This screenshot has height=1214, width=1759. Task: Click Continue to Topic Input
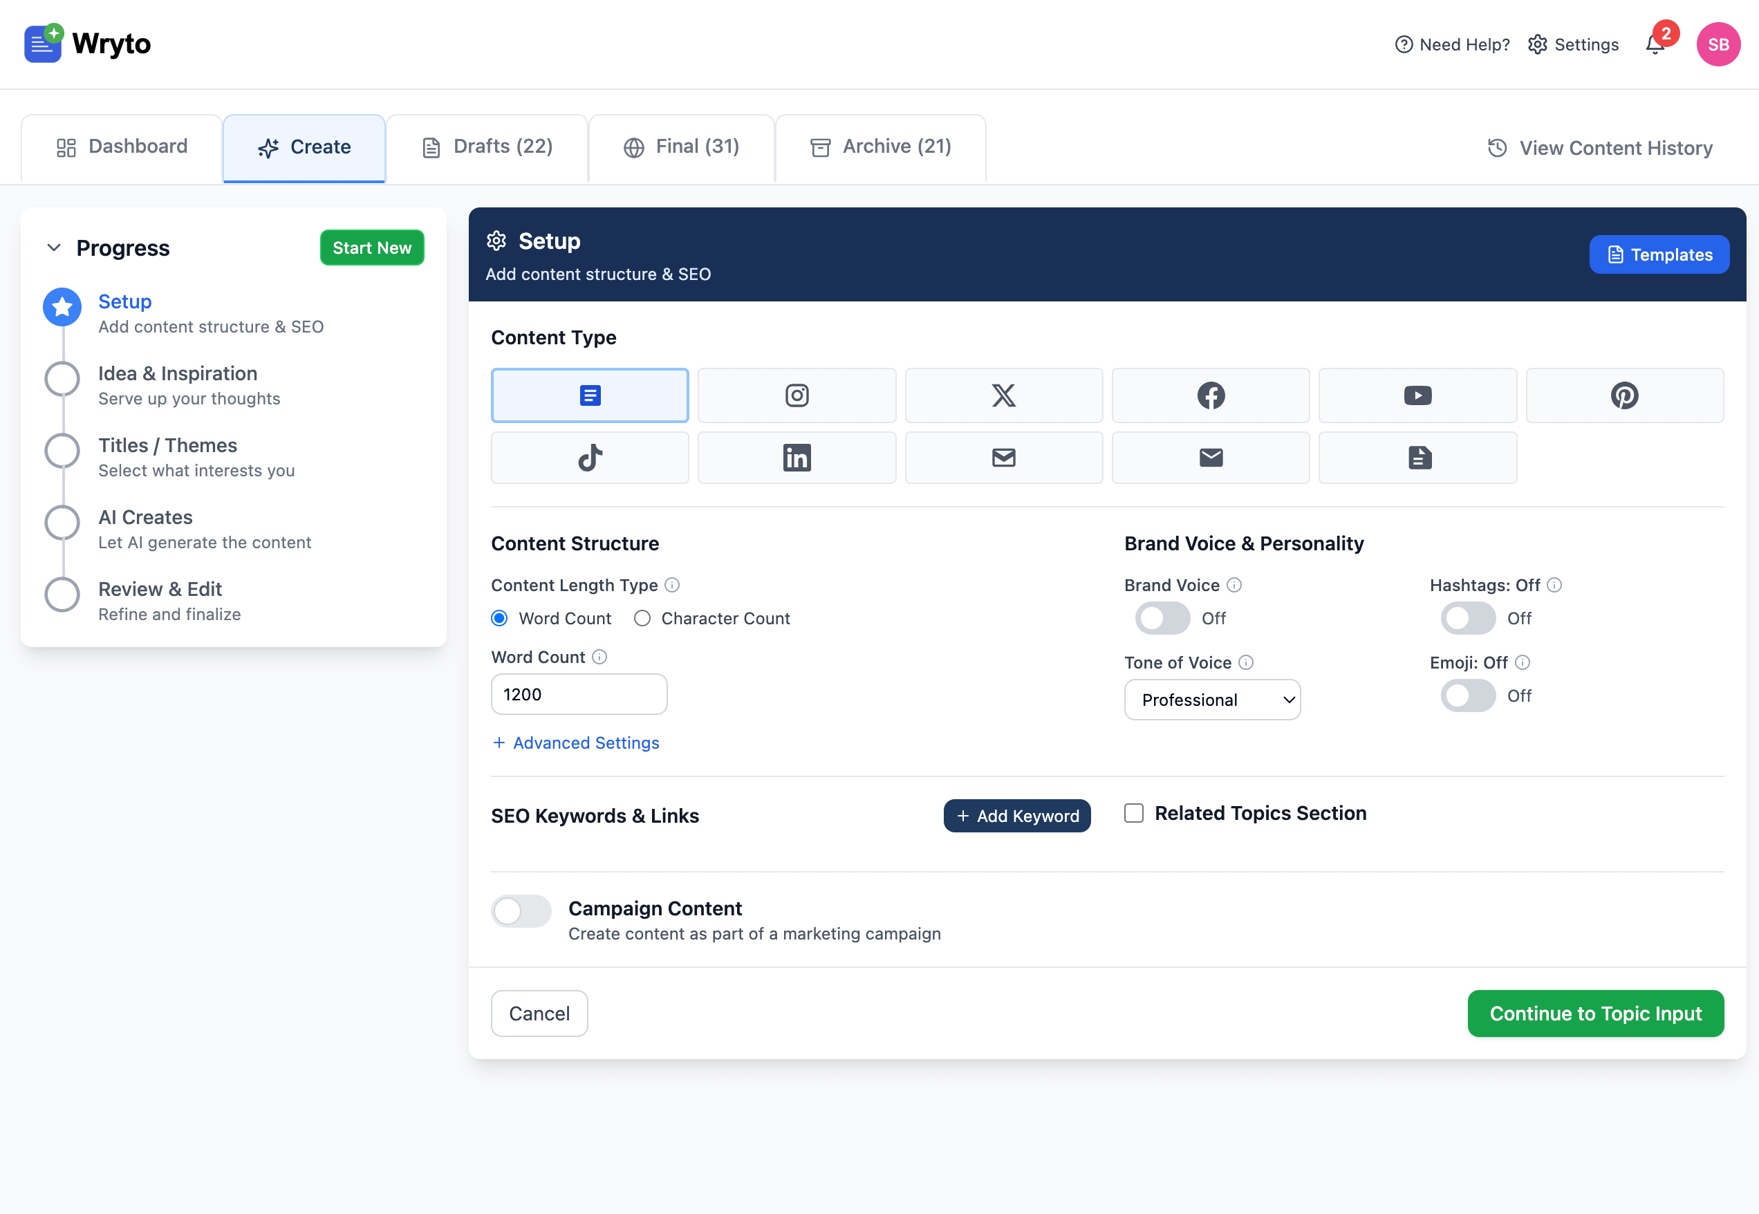pyautogui.click(x=1594, y=1014)
